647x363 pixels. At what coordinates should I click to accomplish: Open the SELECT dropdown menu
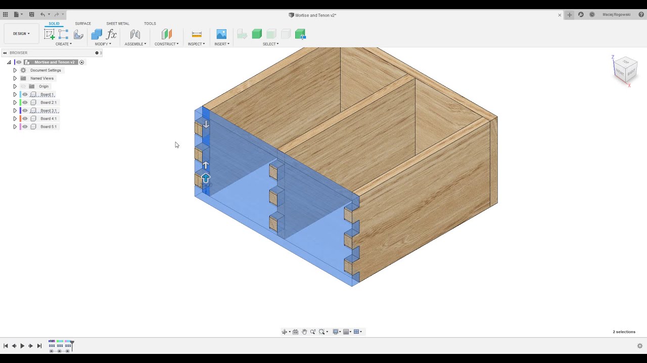[271, 44]
